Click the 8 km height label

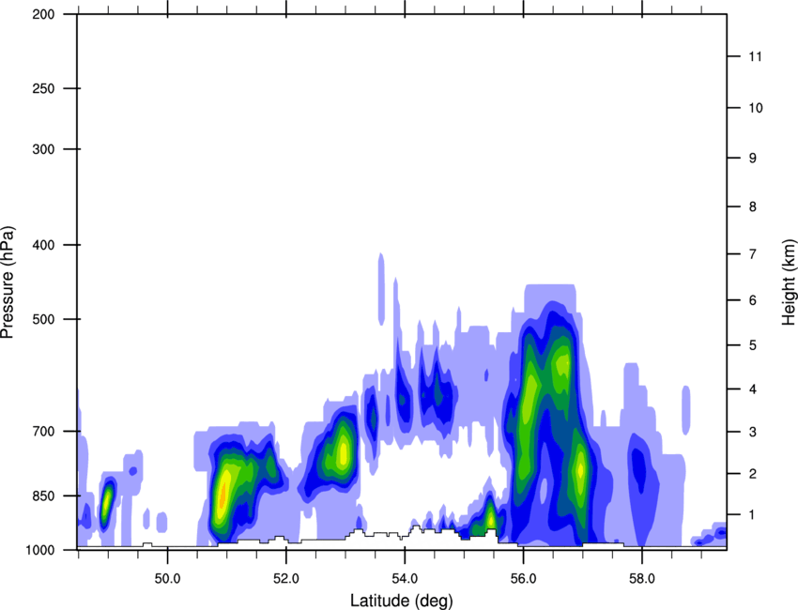[753, 206]
